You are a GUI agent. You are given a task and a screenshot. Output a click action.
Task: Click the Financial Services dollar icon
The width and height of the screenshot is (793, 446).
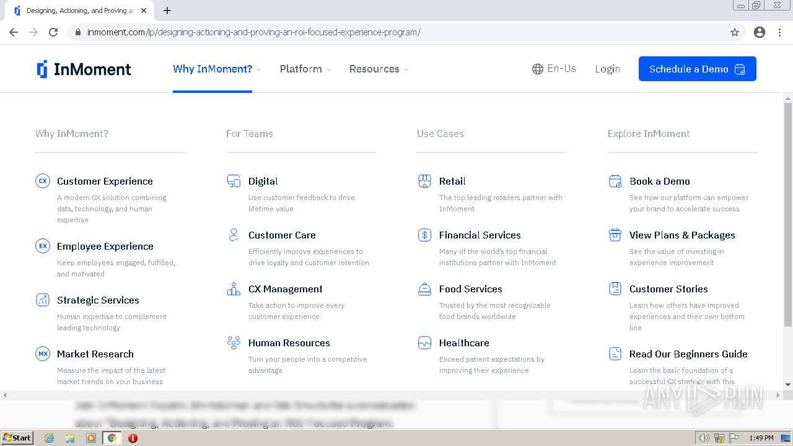point(424,235)
